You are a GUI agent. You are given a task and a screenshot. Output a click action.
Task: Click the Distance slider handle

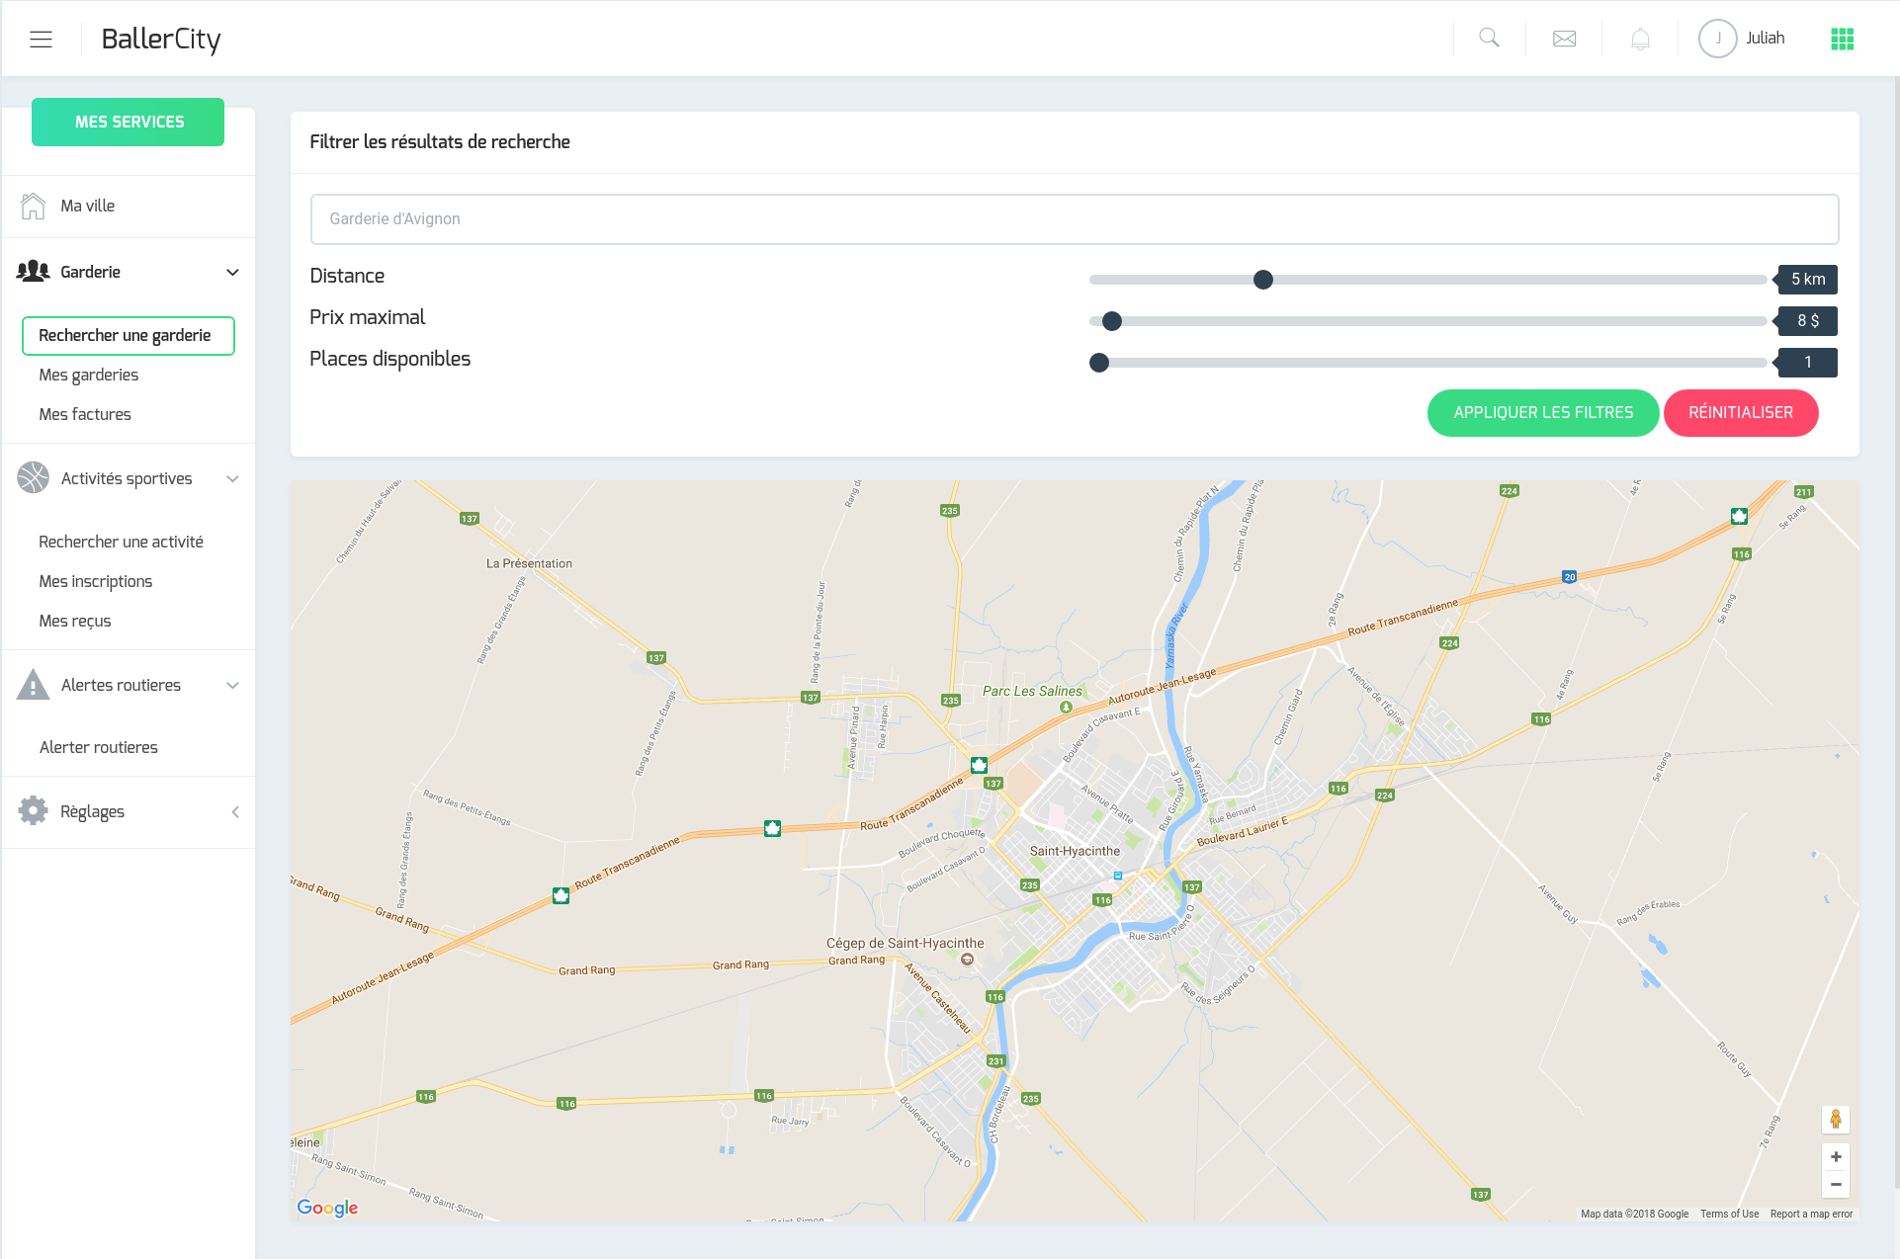pos(1262,280)
